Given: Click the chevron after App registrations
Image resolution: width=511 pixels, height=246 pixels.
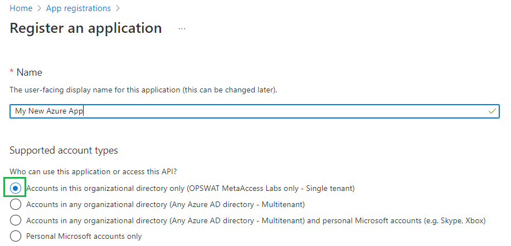Looking at the screenshot, I should [118, 9].
